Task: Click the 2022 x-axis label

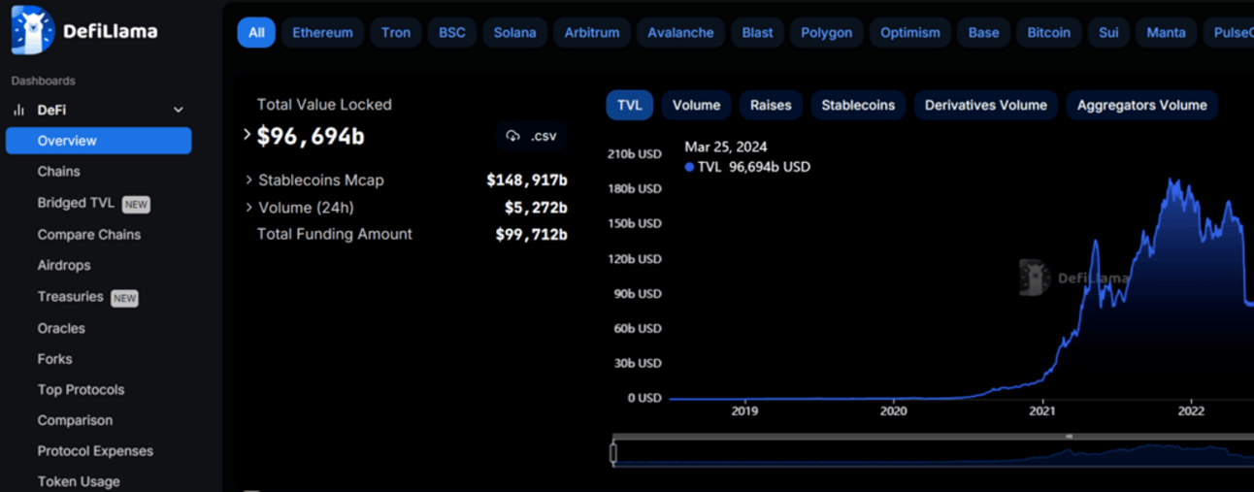Action: click(1191, 410)
